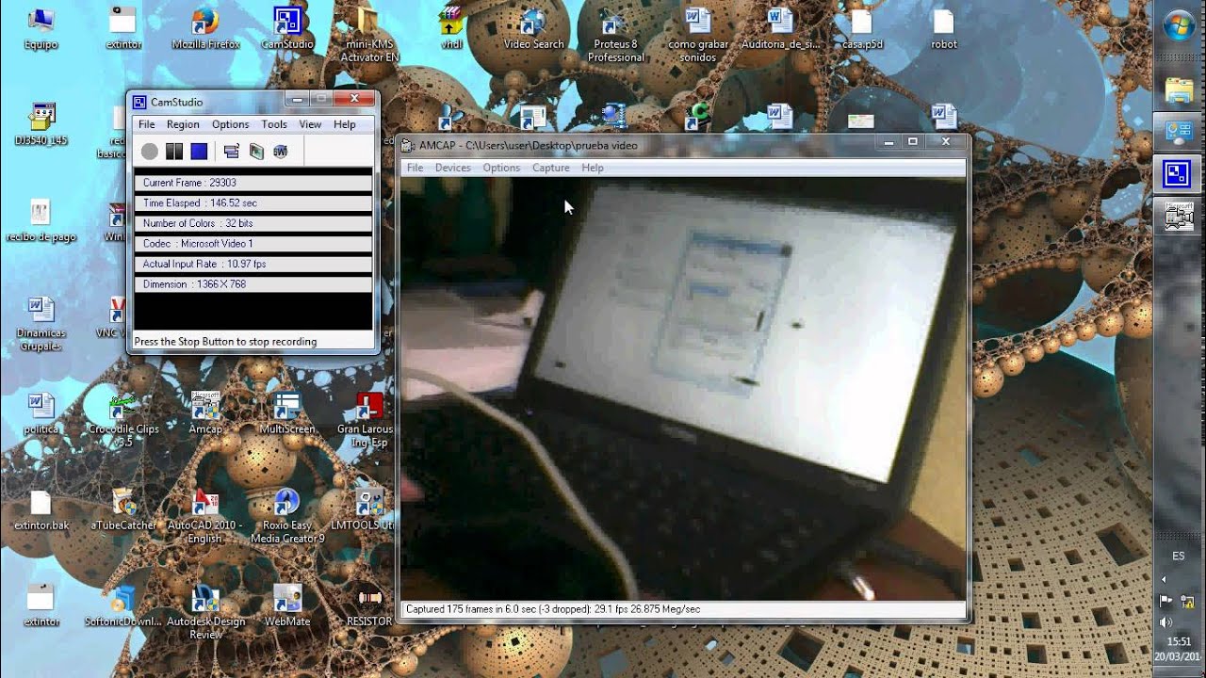Screen dimensions: 1206x678
Task: Toggle CamStudio view icon in toolbar
Action: pos(232,152)
